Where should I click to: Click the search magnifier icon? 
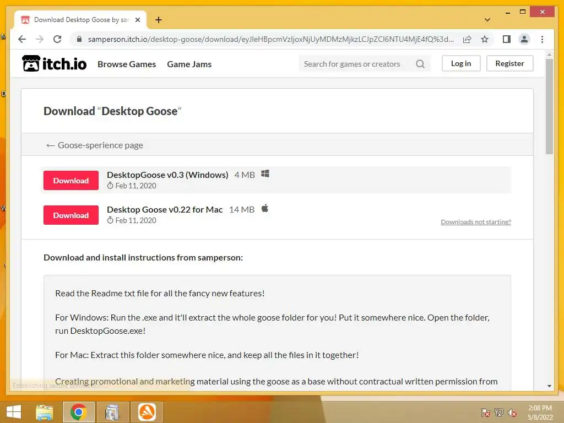click(x=420, y=64)
